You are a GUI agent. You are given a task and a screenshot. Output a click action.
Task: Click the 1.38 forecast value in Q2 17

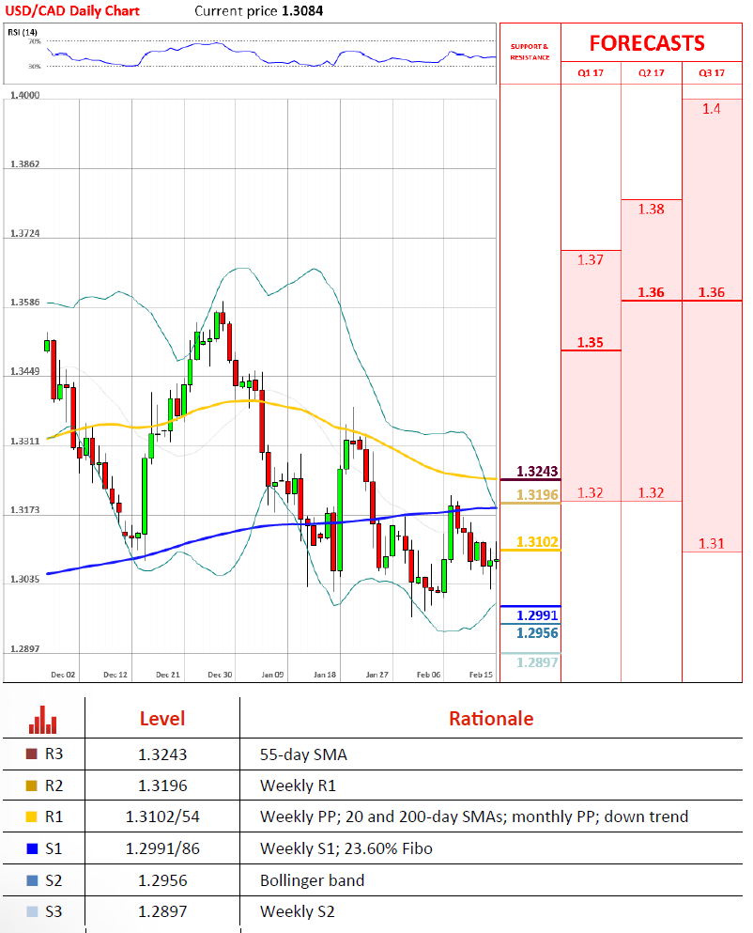(x=652, y=210)
